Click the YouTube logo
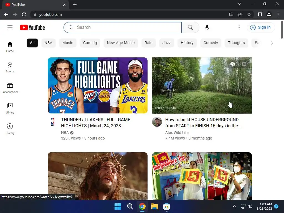284x213 pixels. 32,27
